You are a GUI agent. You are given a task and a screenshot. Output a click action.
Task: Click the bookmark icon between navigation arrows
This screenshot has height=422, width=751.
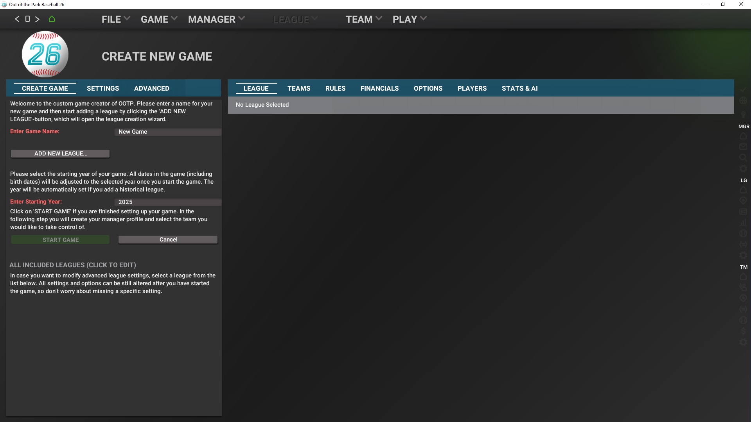coord(27,19)
